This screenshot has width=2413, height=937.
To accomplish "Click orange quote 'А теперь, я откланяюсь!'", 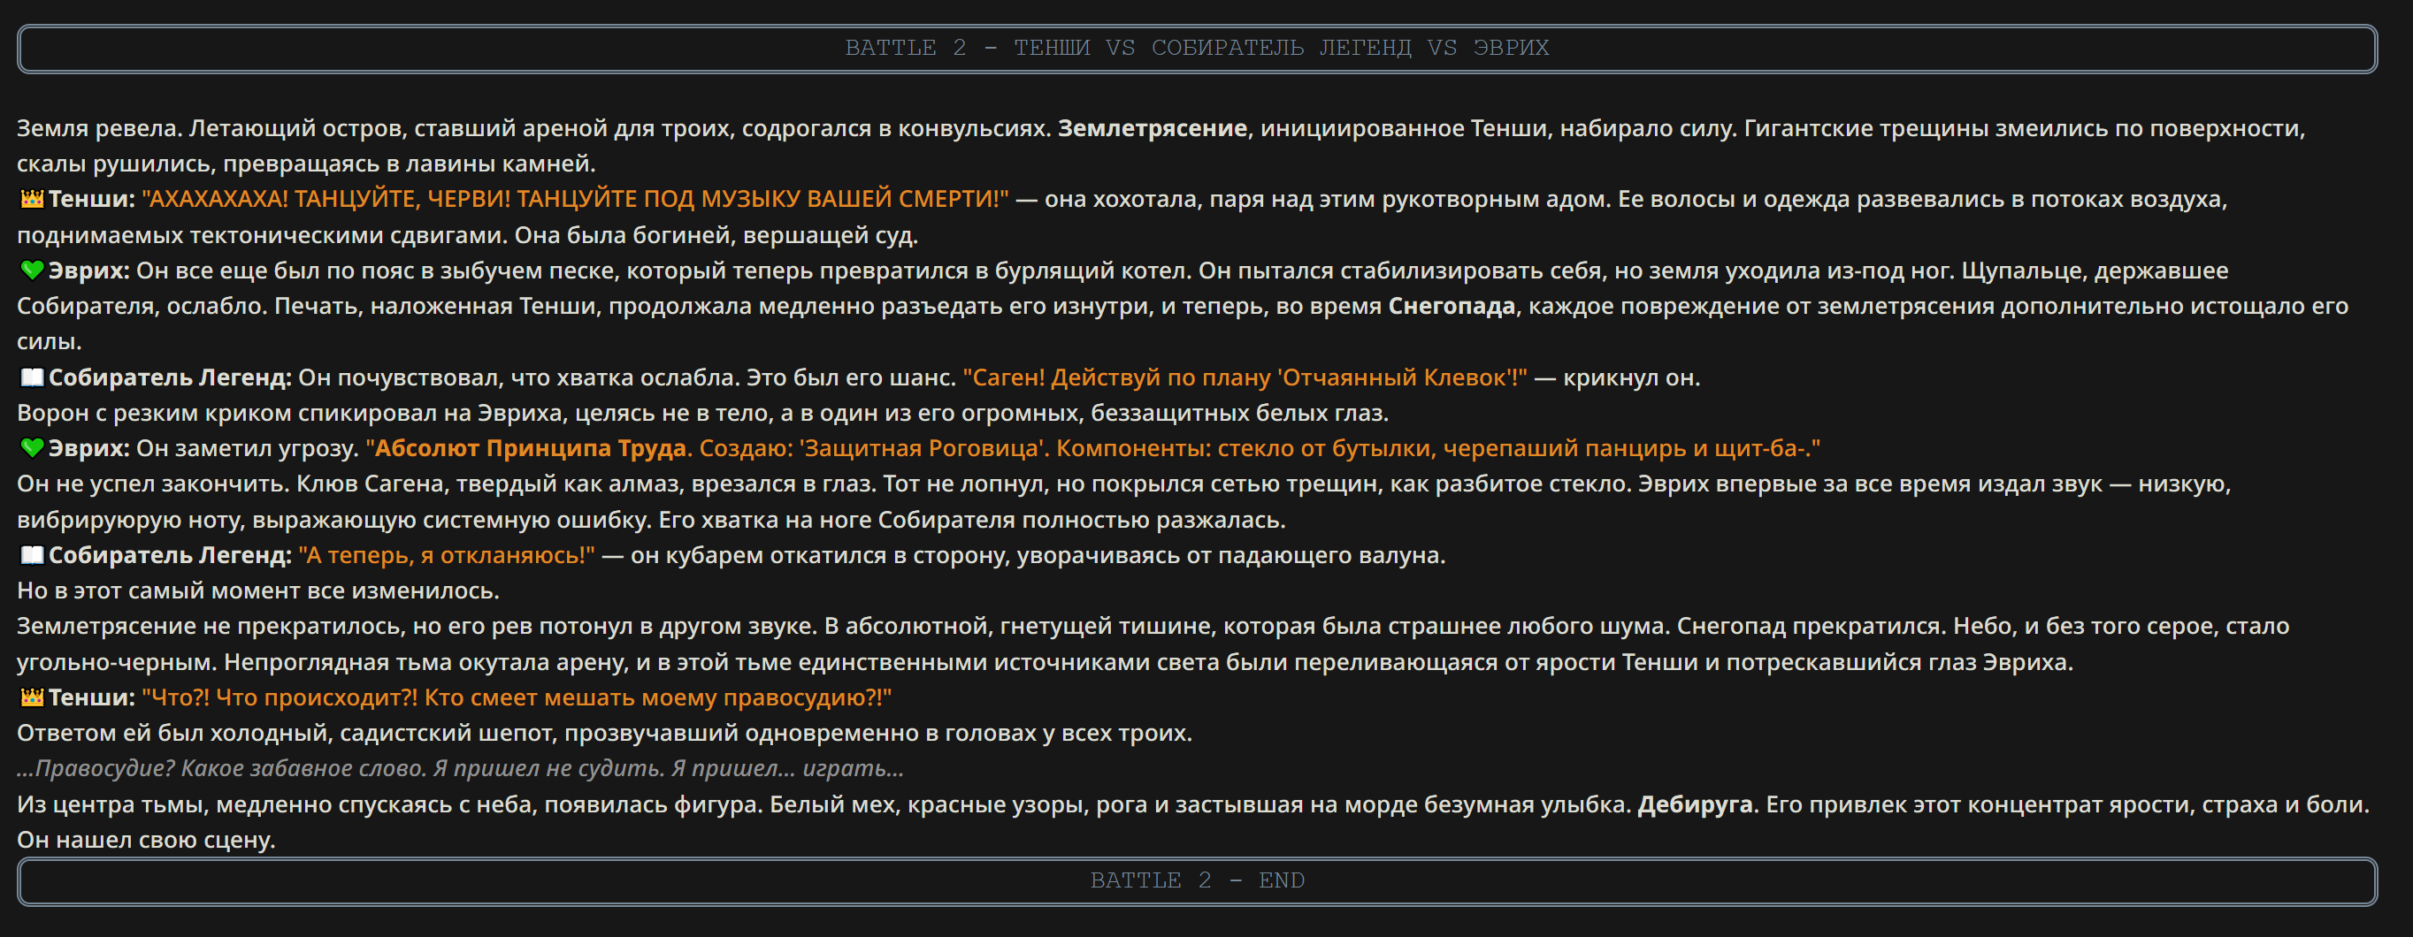I will click(447, 555).
